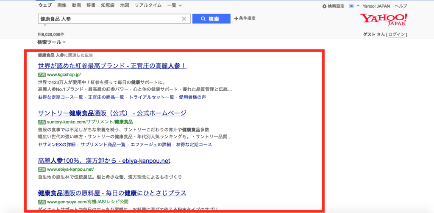The width and height of the screenshot is (434, 213).
Task: Click the www.ebiya-kanpou.net/ URL text
Action: click(70, 169)
